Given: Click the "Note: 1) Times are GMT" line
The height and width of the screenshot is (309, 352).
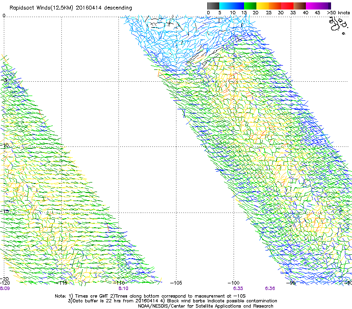Looking at the screenshot, I should (x=150, y=296).
